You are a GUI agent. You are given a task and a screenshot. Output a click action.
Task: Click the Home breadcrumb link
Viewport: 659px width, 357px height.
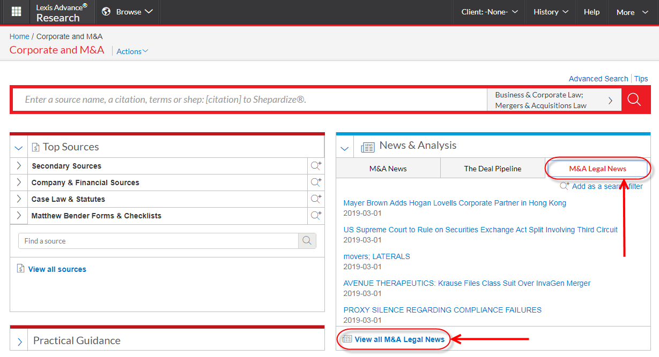(x=19, y=36)
